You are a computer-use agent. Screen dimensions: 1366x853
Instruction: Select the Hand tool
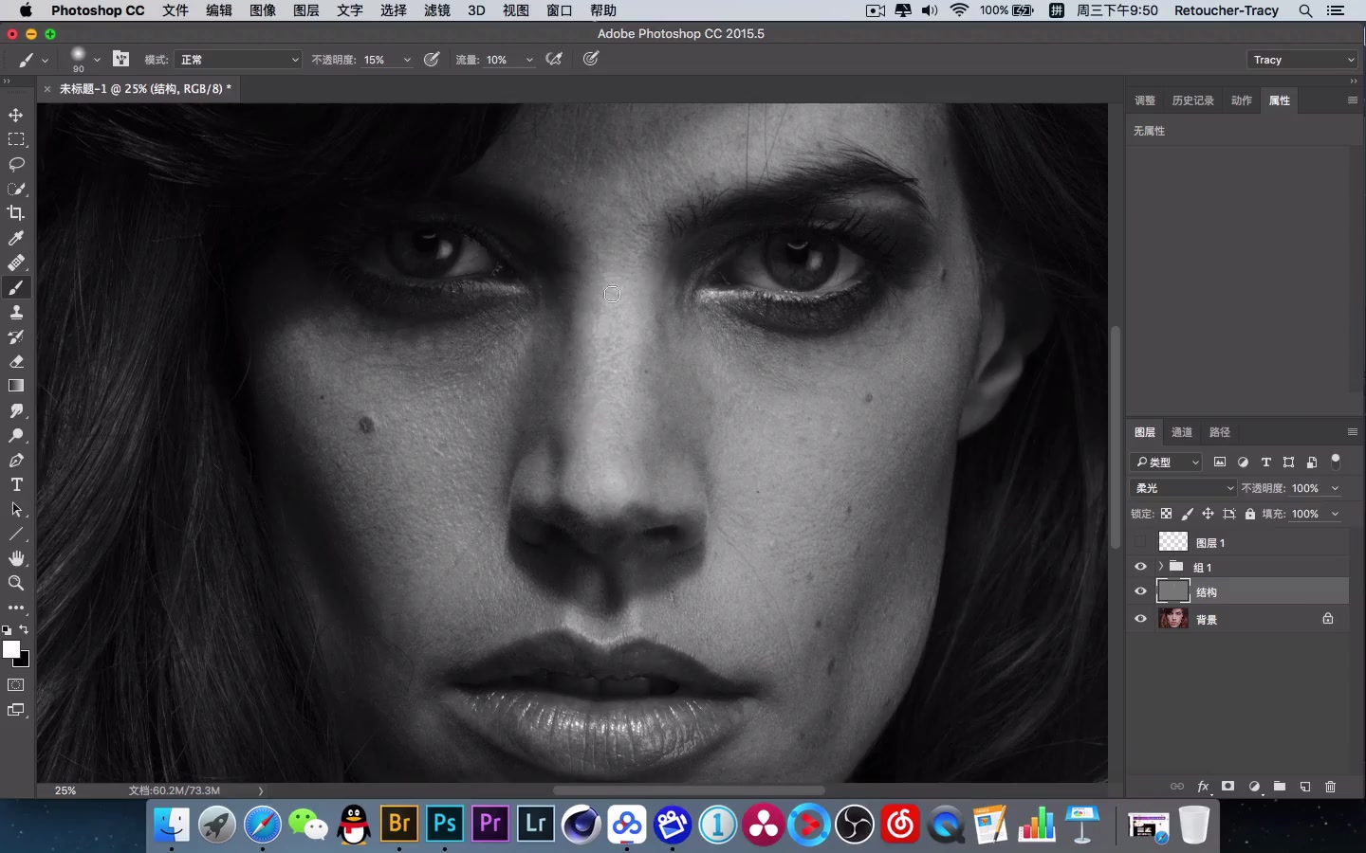(16, 558)
